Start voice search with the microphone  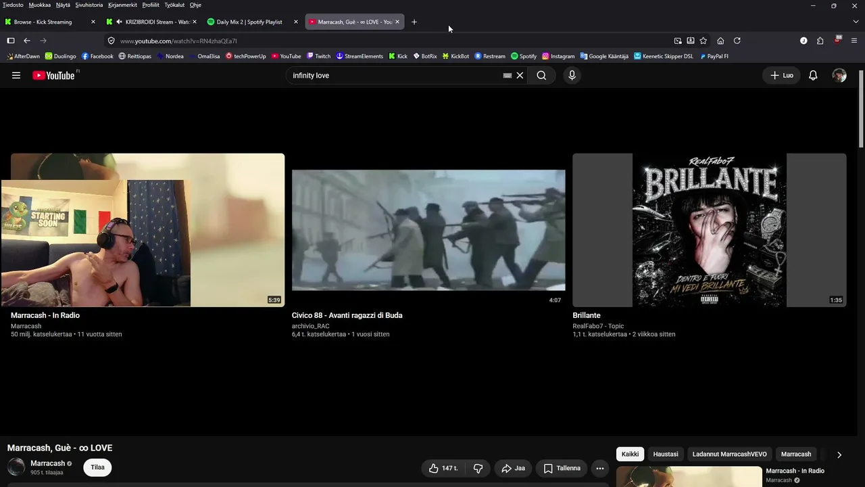[572, 76]
